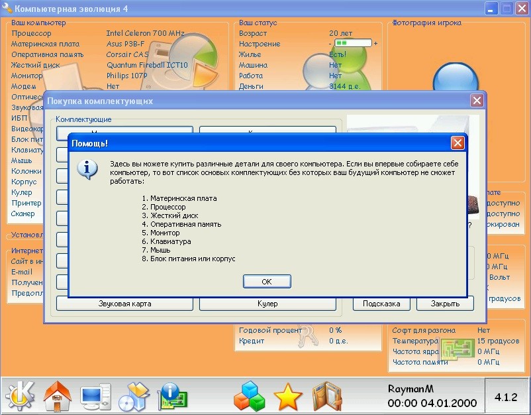The width and height of the screenshot is (531, 415).
Task: Click the date 00:00 04.01.2000
Action: 432,403
